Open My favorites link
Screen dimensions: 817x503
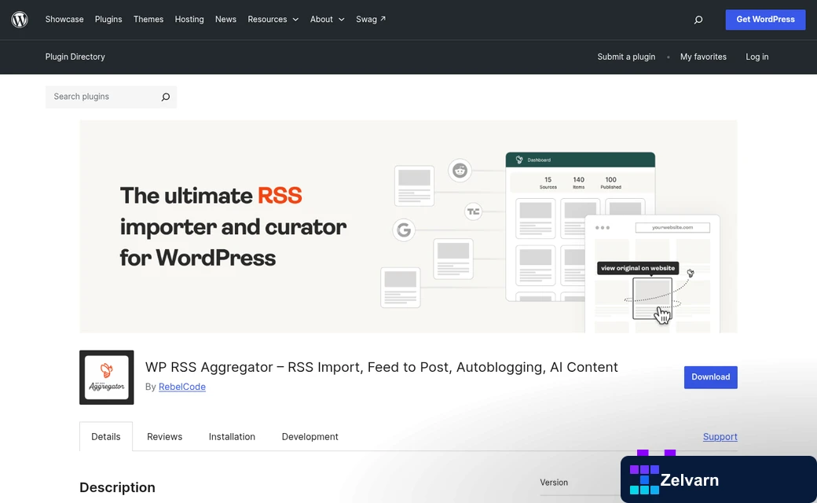point(703,57)
